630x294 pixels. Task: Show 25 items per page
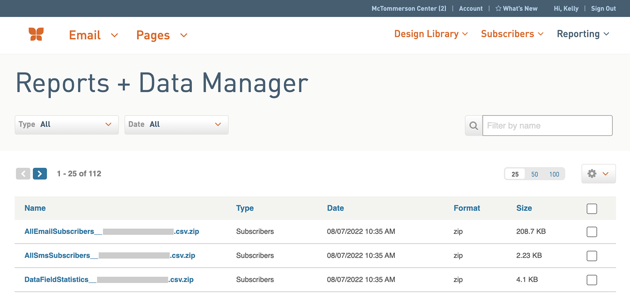pos(515,174)
